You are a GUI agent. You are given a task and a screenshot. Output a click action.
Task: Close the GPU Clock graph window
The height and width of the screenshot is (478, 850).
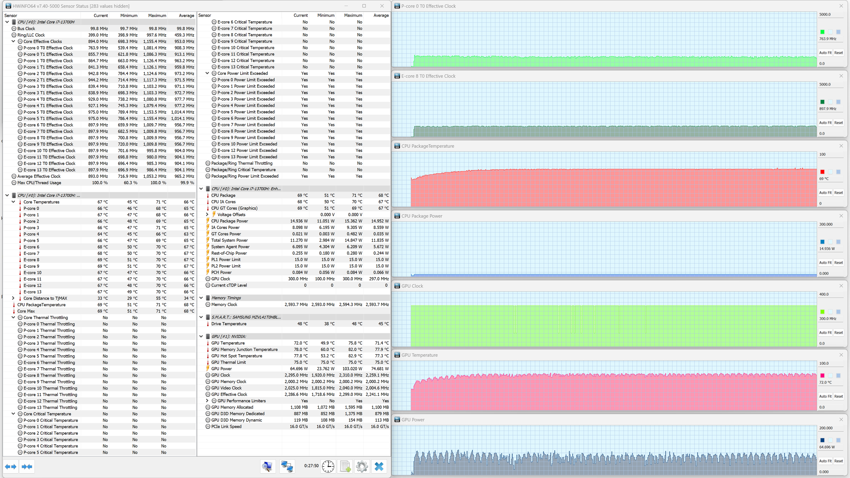tap(841, 286)
